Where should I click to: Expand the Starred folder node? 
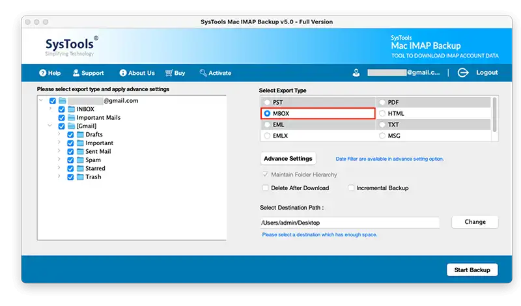[59, 167]
